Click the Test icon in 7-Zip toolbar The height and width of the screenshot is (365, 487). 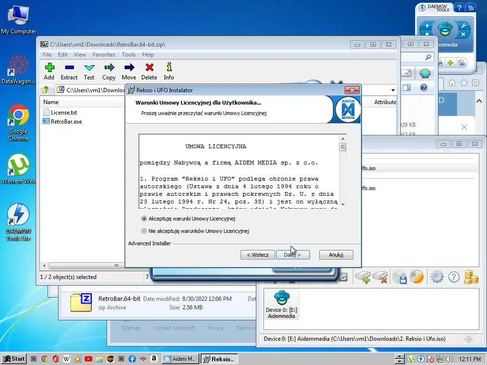coord(89,67)
